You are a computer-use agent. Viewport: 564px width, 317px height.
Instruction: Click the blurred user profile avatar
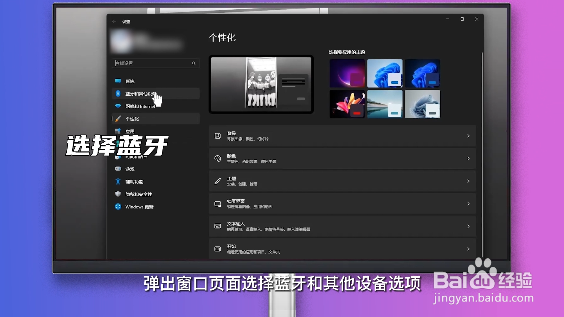pyautogui.click(x=121, y=42)
